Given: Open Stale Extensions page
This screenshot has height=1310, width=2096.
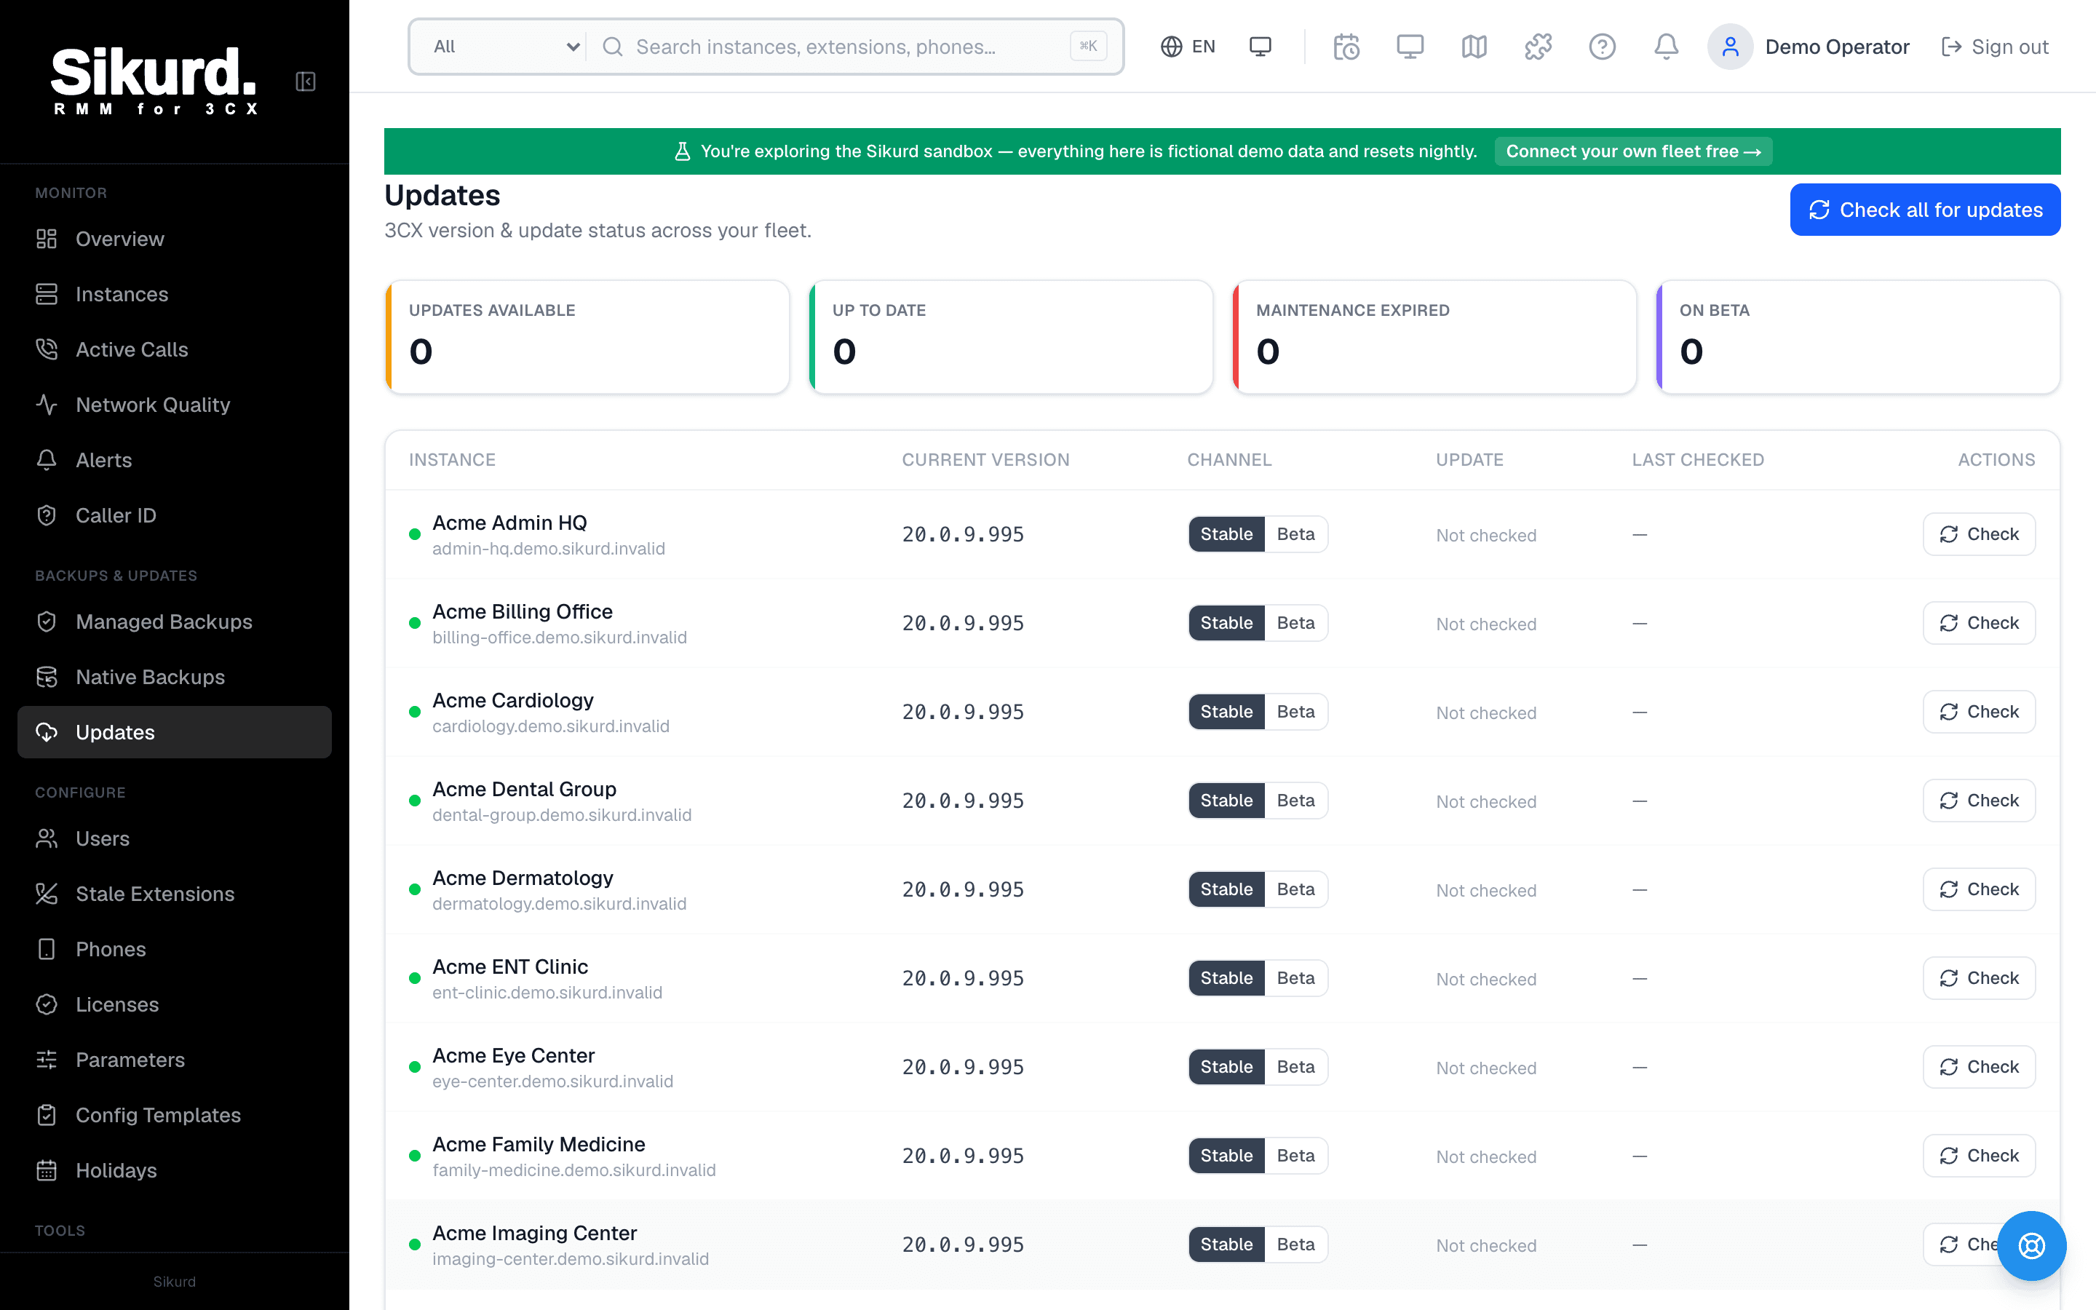Looking at the screenshot, I should click(x=174, y=894).
